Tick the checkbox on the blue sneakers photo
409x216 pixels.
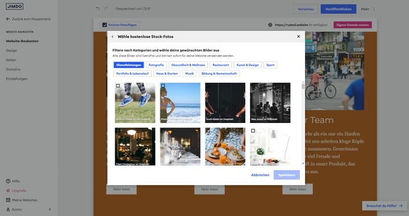click(118, 86)
